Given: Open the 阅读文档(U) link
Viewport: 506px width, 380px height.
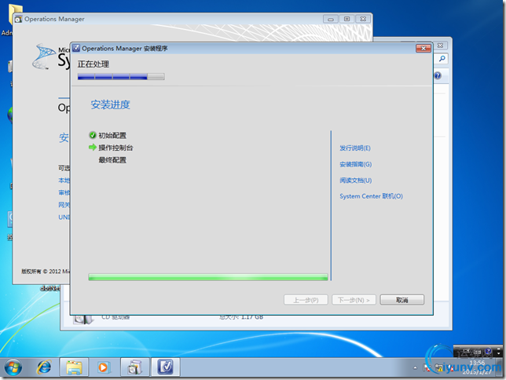Looking at the screenshot, I should [356, 181].
